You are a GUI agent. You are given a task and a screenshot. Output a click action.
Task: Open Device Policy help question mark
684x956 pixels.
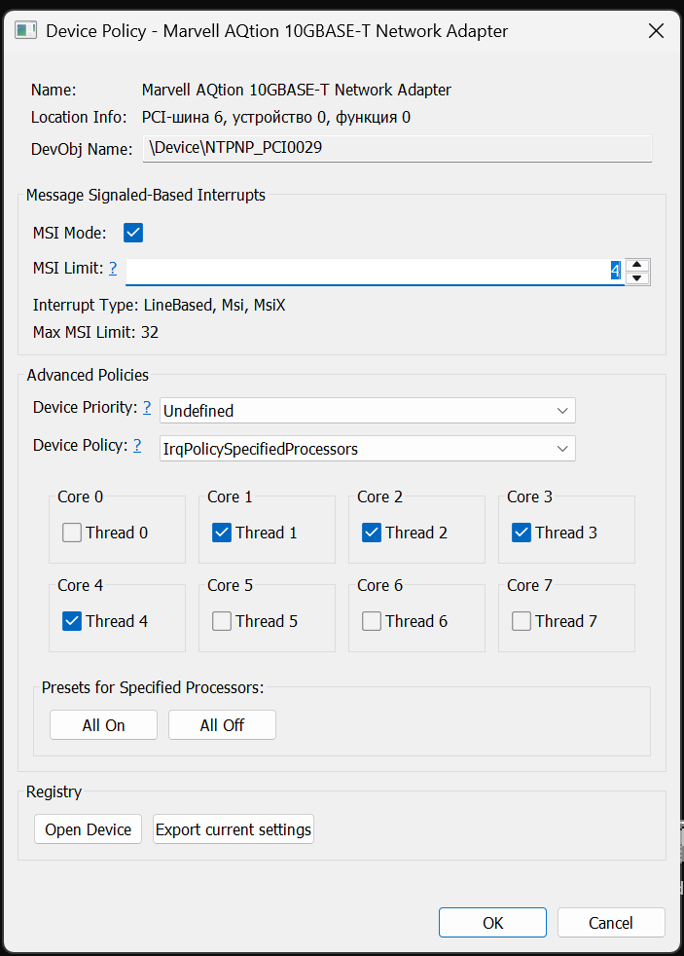click(x=137, y=445)
